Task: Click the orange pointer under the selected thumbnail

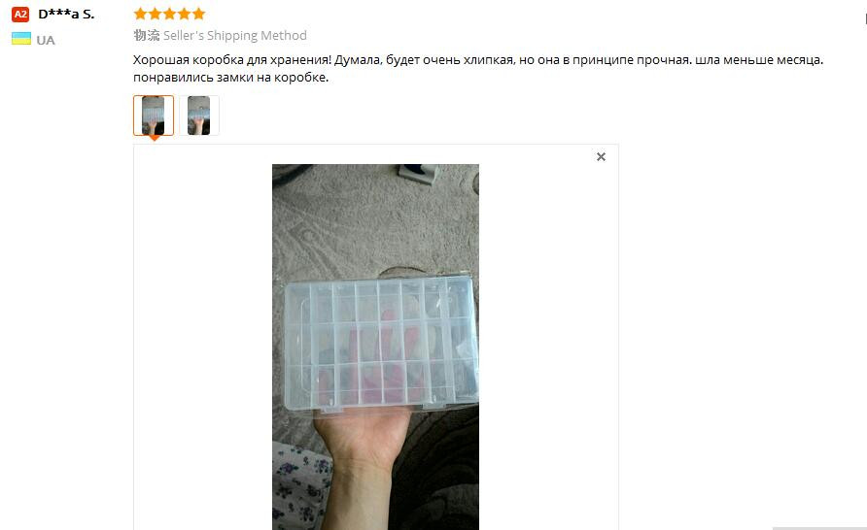Action: coord(155,138)
